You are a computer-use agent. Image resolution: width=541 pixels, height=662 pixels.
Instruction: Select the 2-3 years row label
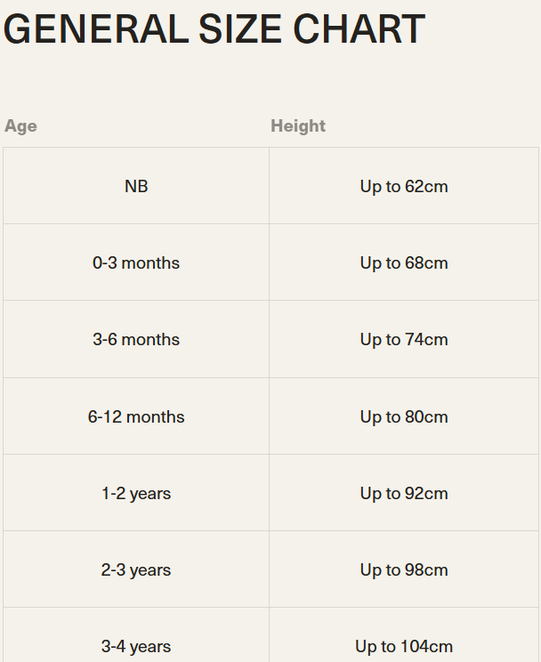[x=136, y=570]
